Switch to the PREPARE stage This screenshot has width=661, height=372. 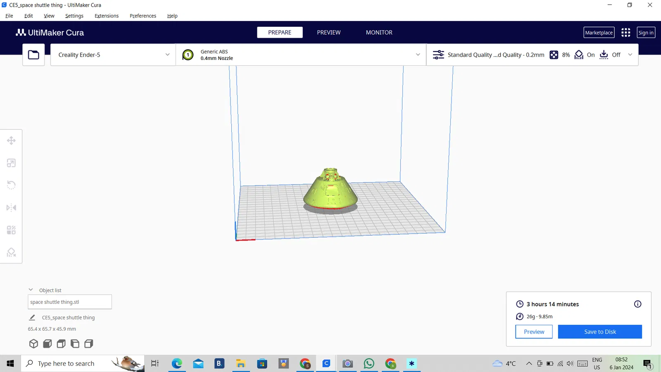pyautogui.click(x=280, y=32)
